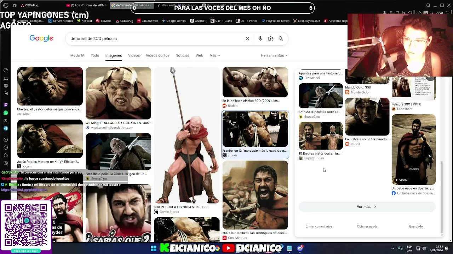Open the Guardado link
Viewport: 453px width, 254px height.
415,226
